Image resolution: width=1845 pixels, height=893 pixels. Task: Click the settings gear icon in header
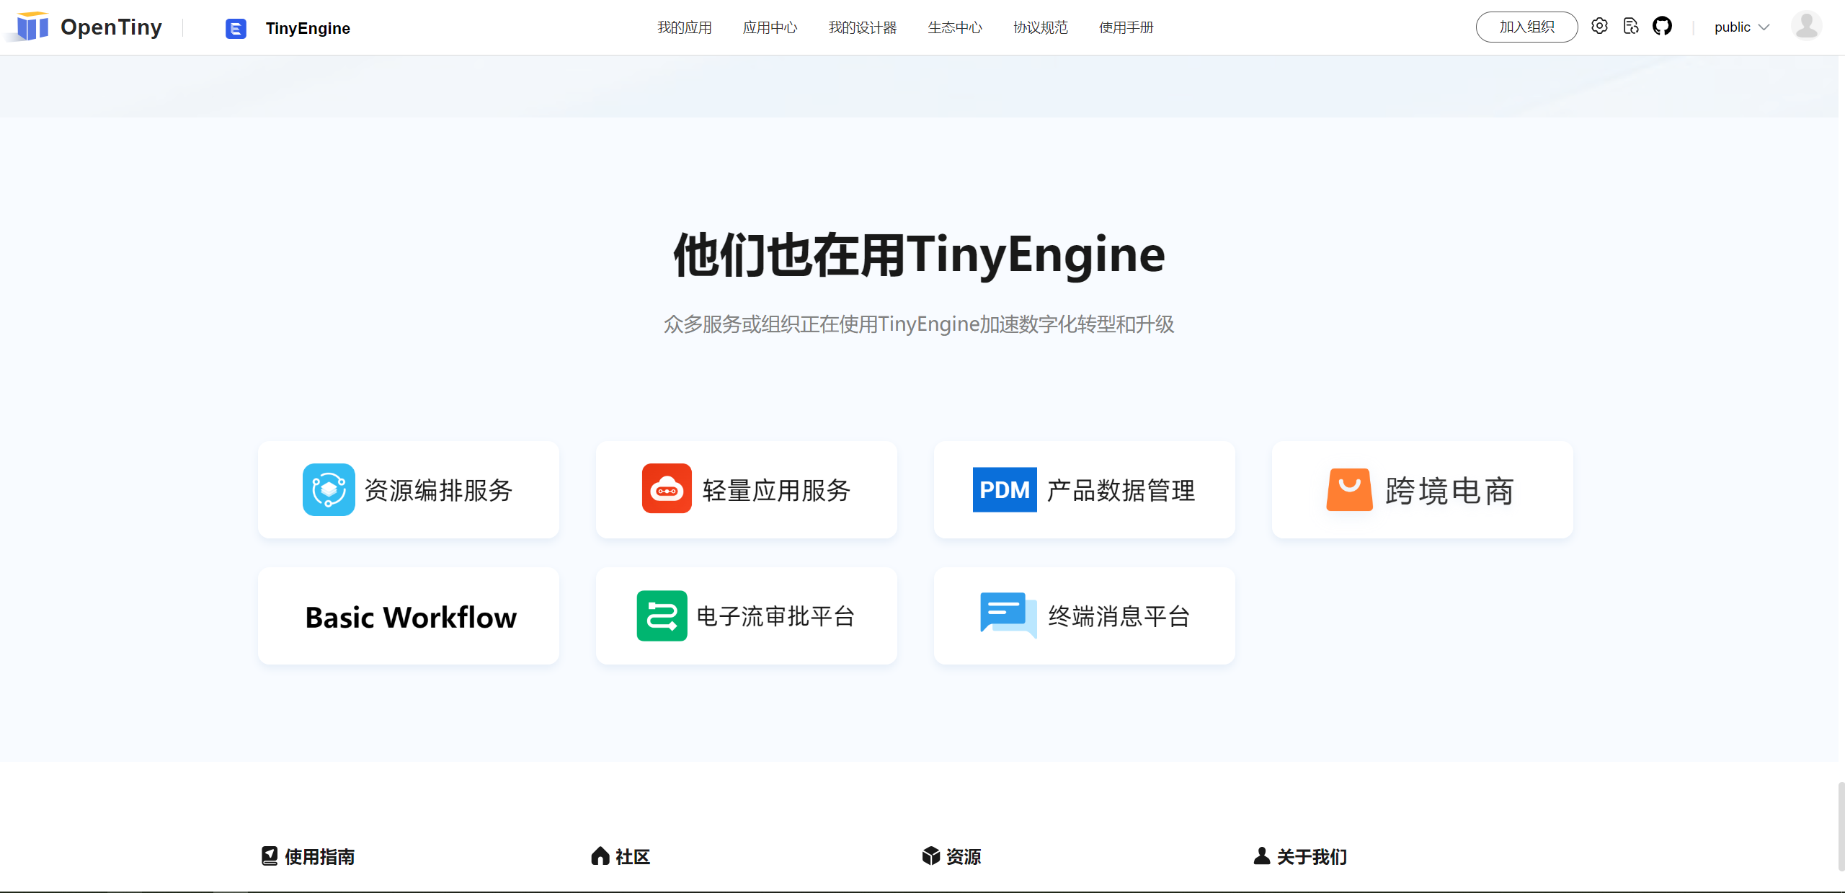[1599, 27]
